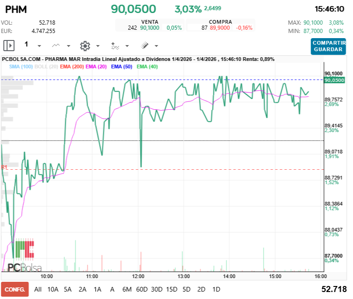Expand the settings gear dropdown arrow

tap(98, 46)
